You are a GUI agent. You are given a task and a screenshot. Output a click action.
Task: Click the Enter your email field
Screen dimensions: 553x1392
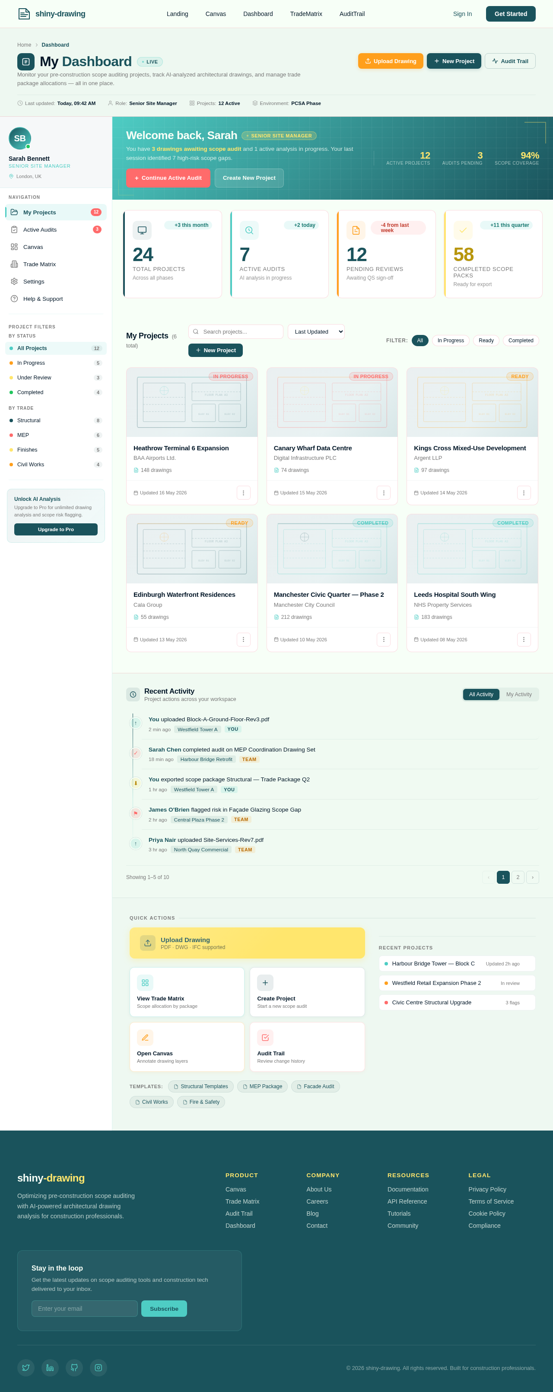[x=84, y=1309]
